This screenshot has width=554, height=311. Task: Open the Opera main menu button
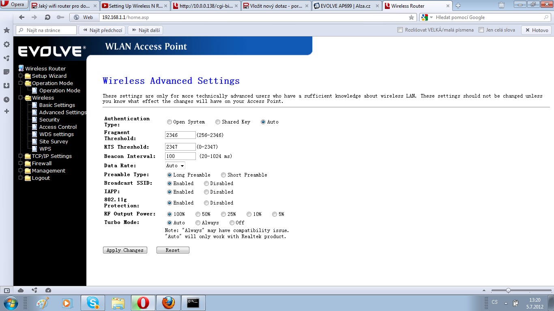tap(15, 5)
